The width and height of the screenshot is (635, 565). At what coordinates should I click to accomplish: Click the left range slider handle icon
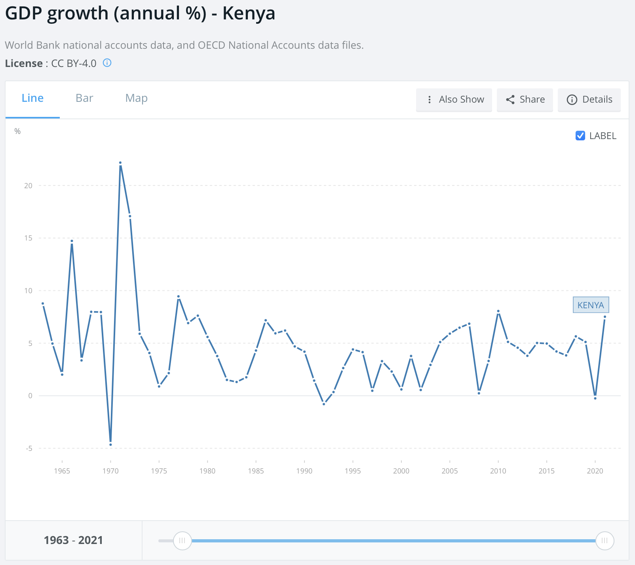click(182, 540)
